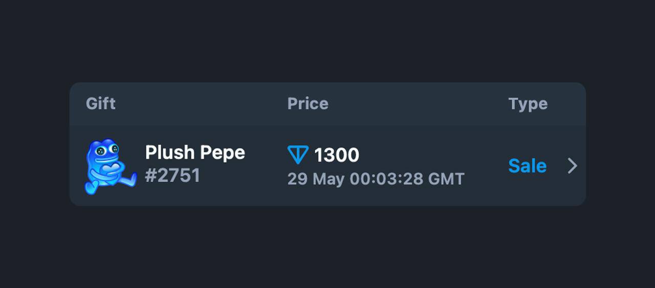This screenshot has width=655, height=288.
Task: Click the #2751 gift number
Action: 172,176
